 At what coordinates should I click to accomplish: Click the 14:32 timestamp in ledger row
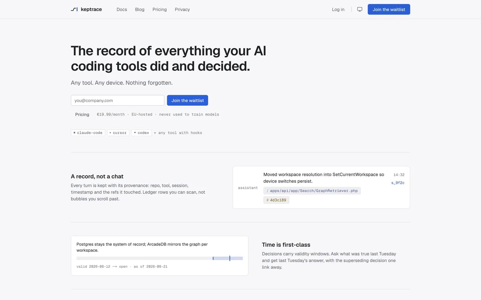(399, 175)
